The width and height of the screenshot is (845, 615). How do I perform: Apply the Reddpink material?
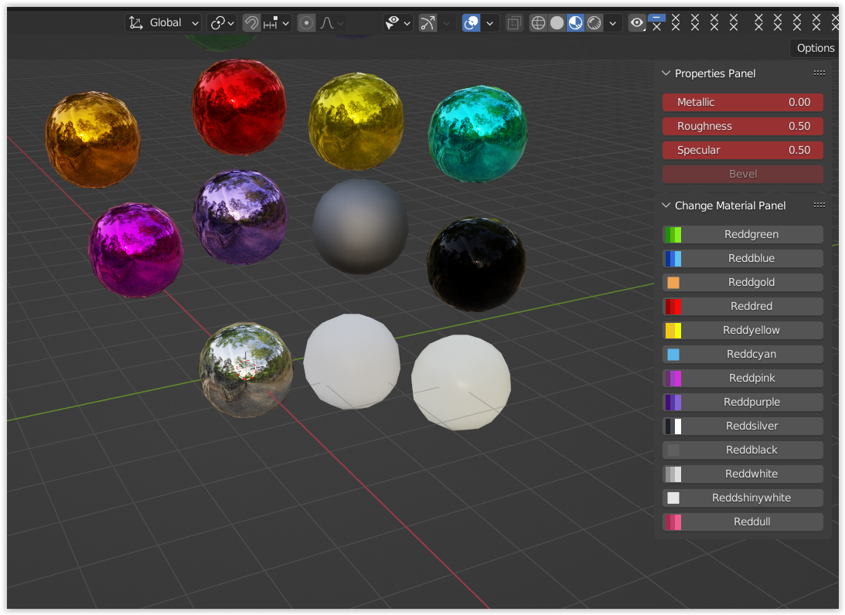pos(743,378)
